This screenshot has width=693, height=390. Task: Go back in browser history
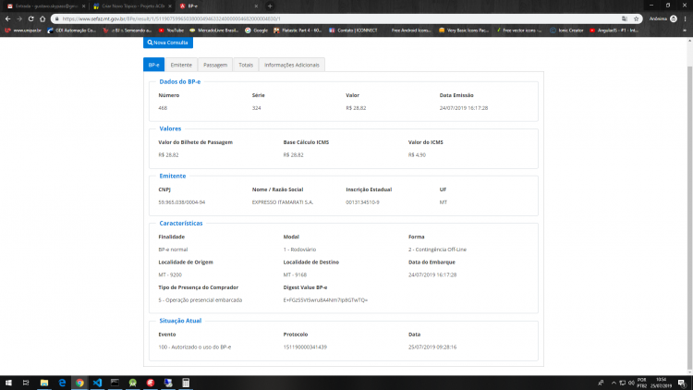tap(7, 18)
